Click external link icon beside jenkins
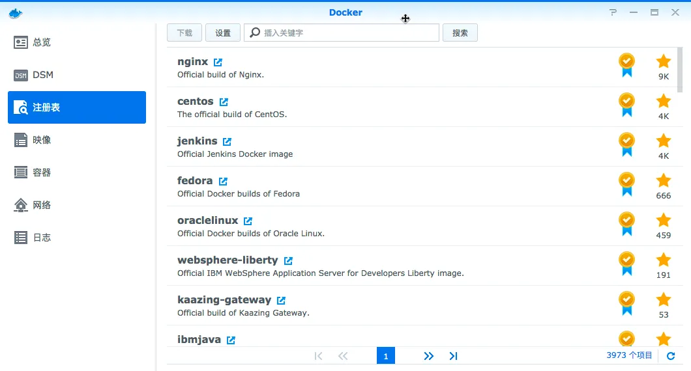 [227, 142]
